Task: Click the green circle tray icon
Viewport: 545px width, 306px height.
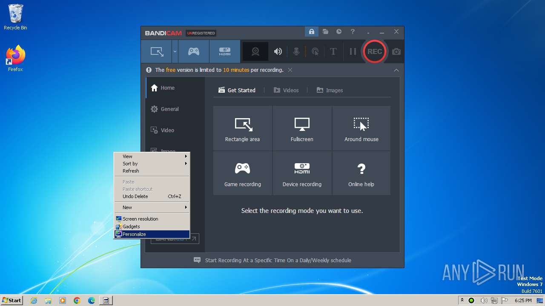Action: point(471,300)
